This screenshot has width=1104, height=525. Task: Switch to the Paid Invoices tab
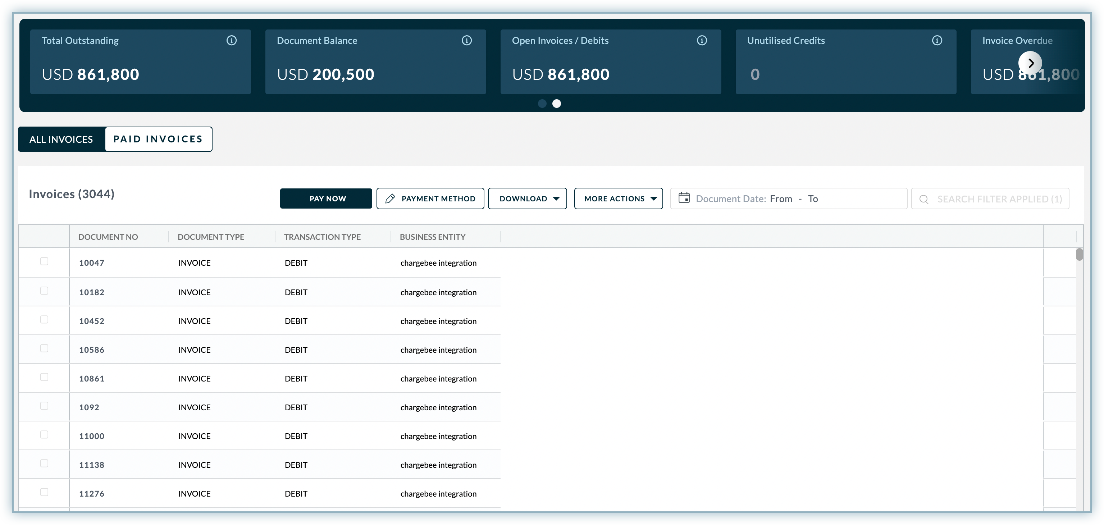click(158, 139)
